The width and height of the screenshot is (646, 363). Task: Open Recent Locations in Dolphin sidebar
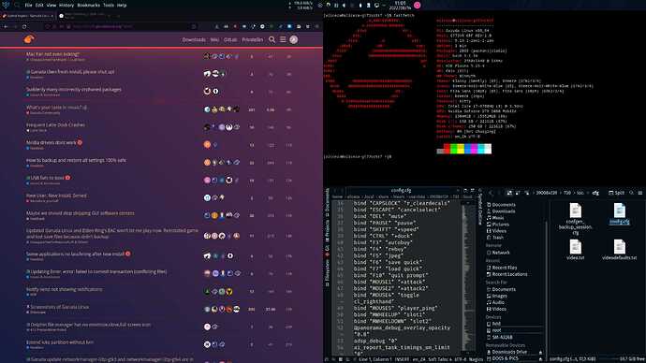click(507, 274)
